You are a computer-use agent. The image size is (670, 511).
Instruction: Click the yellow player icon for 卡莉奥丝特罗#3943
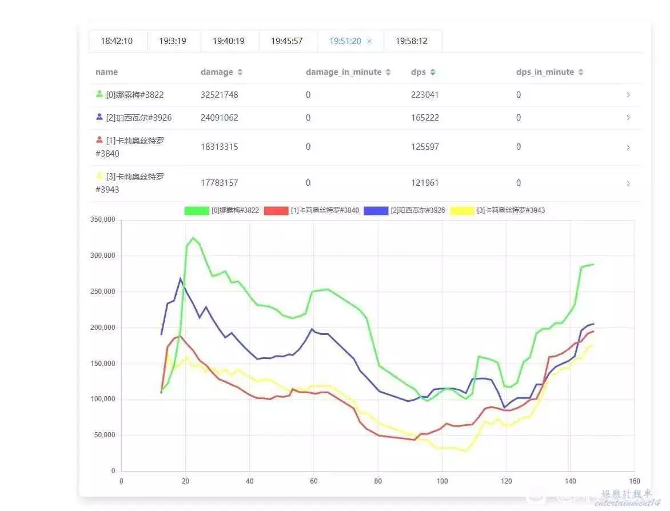click(x=99, y=177)
